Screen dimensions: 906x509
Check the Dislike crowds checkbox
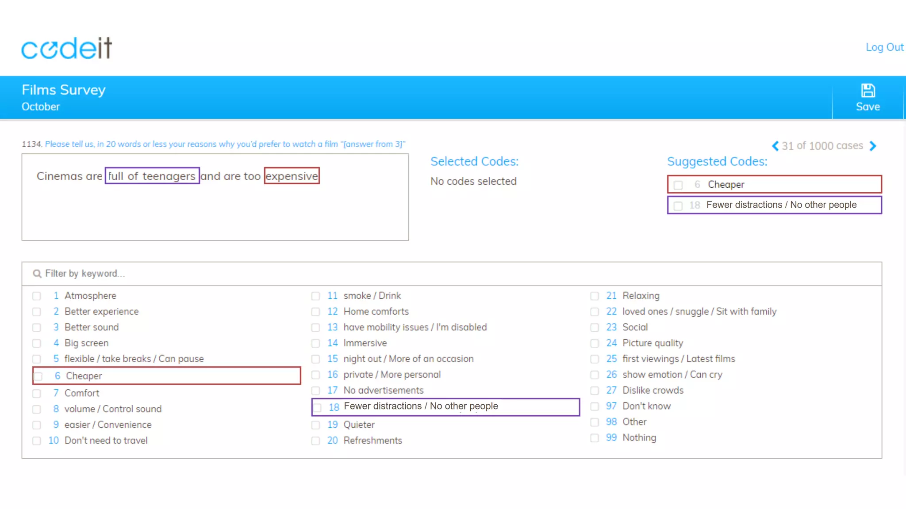(x=595, y=391)
